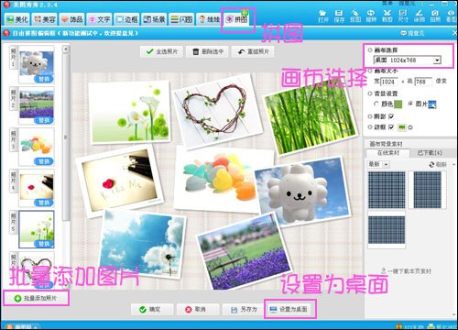Click the 提意见 feedback link
The image size is (458, 330).
pos(412,33)
